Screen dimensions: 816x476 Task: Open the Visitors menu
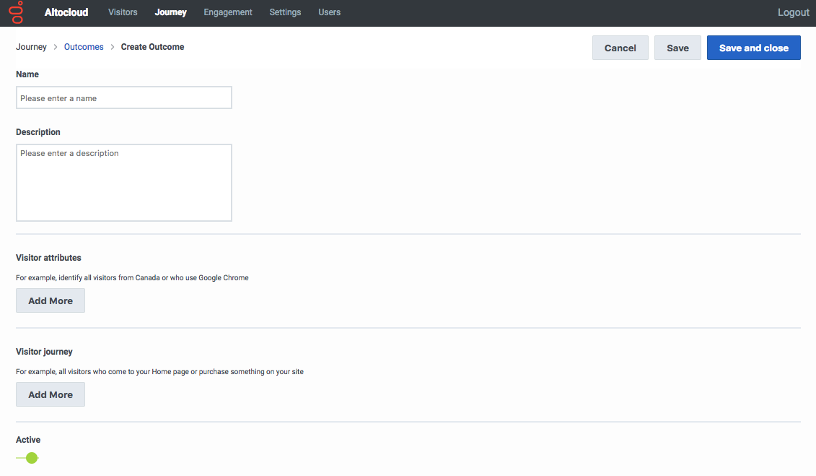coord(123,12)
